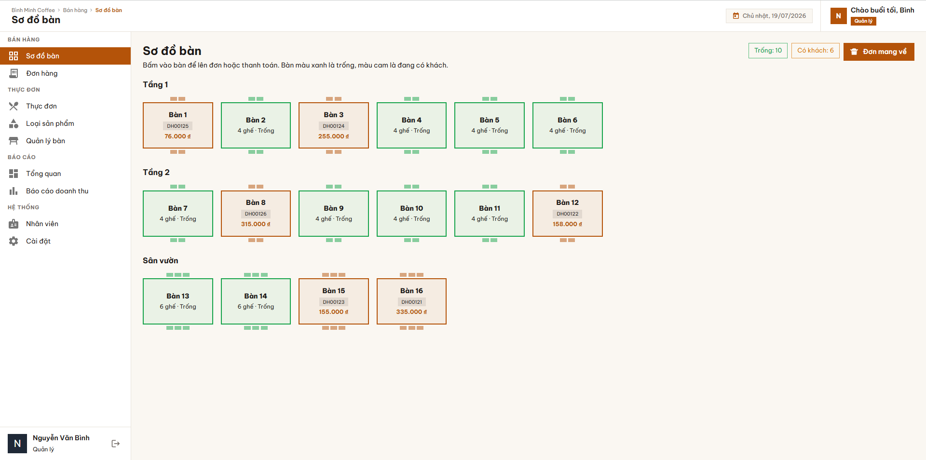926x460 pixels.
Task: Open Quản lý bàn in the sidebar
Action: point(65,141)
